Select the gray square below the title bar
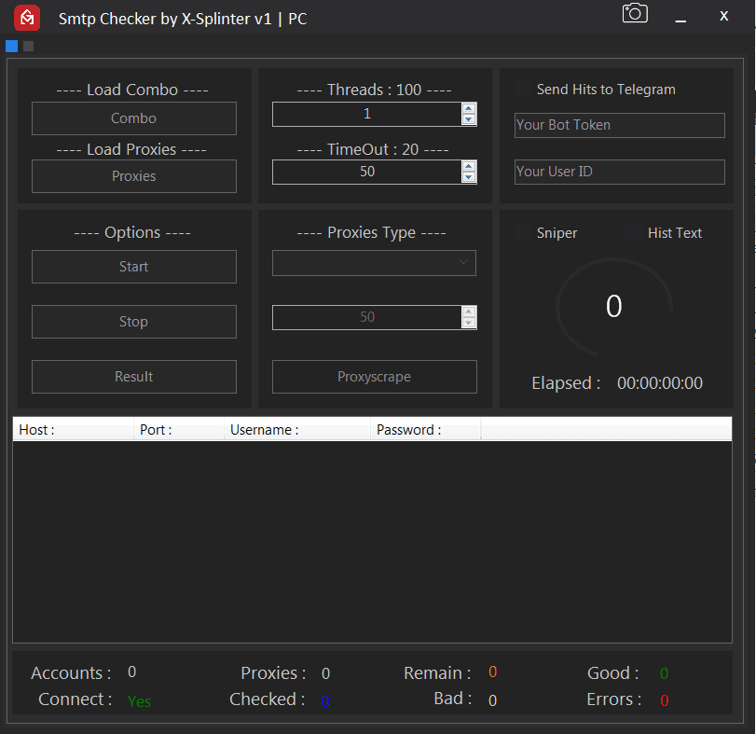This screenshot has height=734, width=756. coord(27,46)
